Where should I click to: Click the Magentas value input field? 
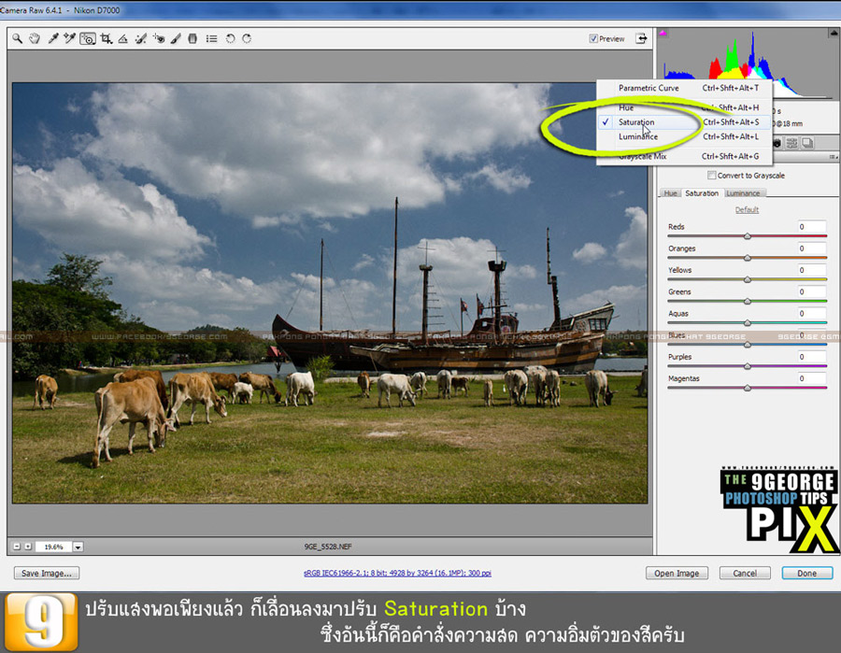coord(811,378)
